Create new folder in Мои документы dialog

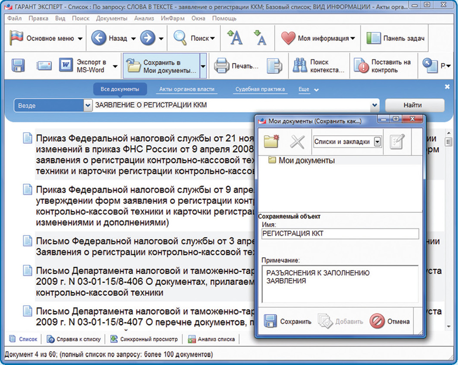click(272, 142)
